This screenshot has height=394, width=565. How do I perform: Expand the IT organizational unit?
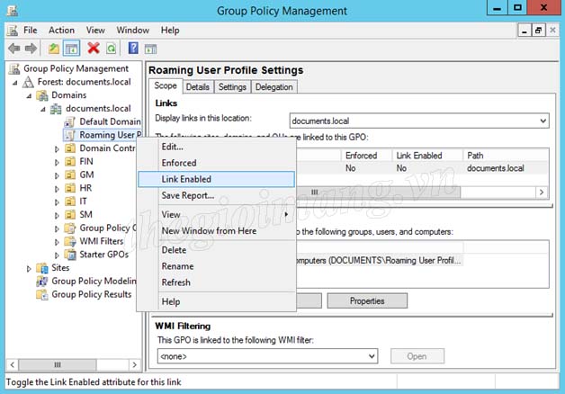tap(57, 202)
